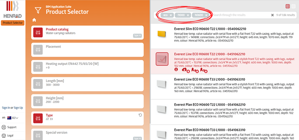The height and width of the screenshot is (140, 299).
Task: Expand the Special version filter
Action: pyautogui.click(x=87, y=135)
